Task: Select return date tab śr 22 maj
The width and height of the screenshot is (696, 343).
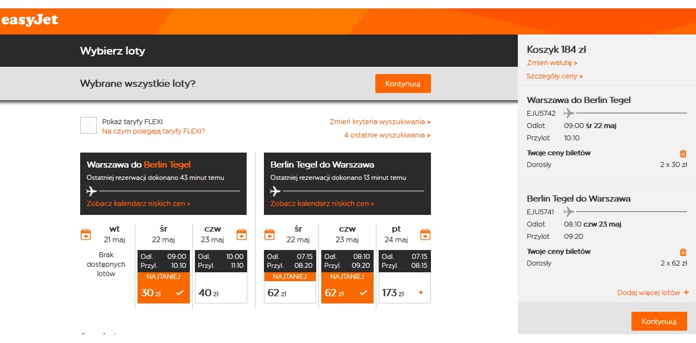Action: pyautogui.click(x=298, y=234)
